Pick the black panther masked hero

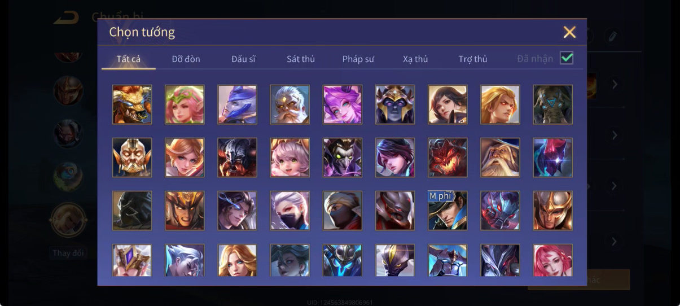[x=132, y=211]
